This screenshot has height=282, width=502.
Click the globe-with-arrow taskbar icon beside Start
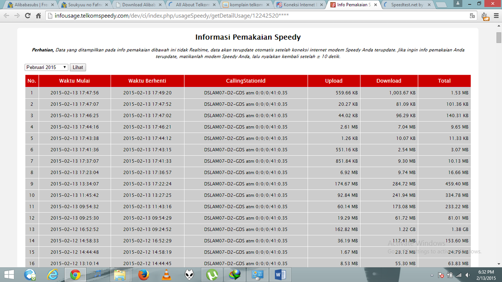coord(30,275)
